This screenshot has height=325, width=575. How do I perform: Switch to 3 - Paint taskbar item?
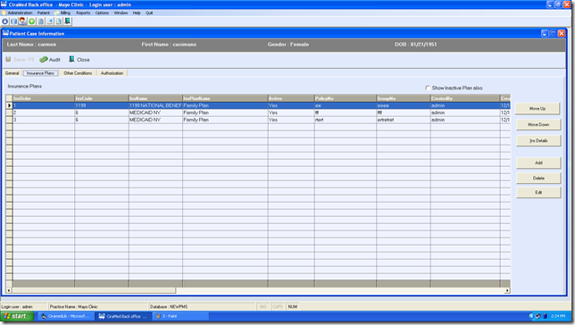pos(180,316)
